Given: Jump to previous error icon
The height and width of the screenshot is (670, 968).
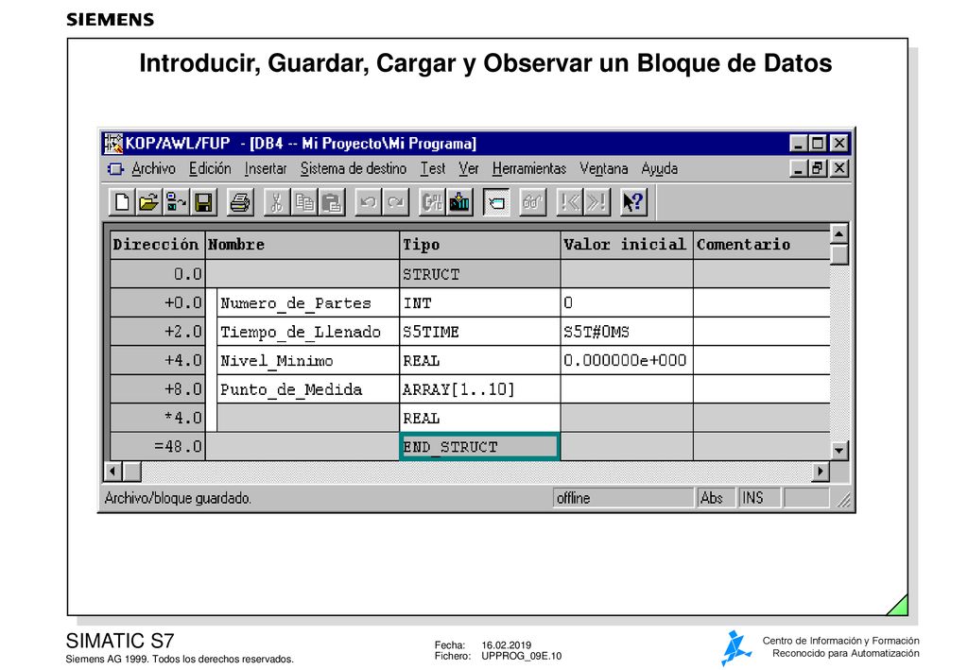Looking at the screenshot, I should [569, 201].
